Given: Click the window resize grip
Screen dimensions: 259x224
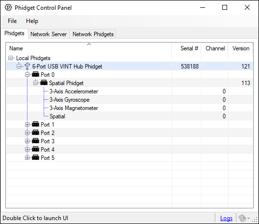Looking at the screenshot, I should (255, 220).
